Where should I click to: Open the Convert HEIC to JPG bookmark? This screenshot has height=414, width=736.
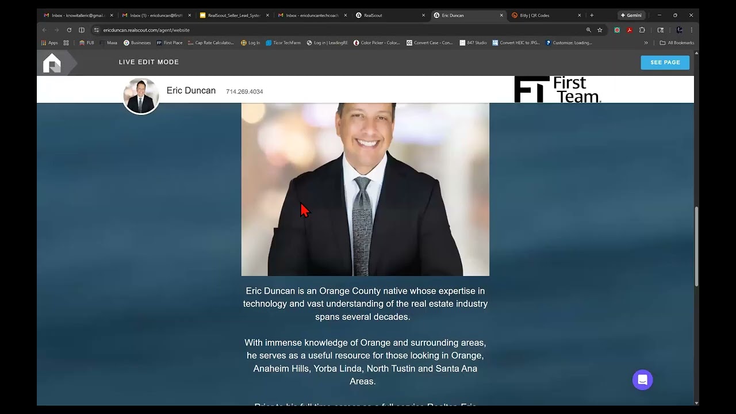pos(516,43)
